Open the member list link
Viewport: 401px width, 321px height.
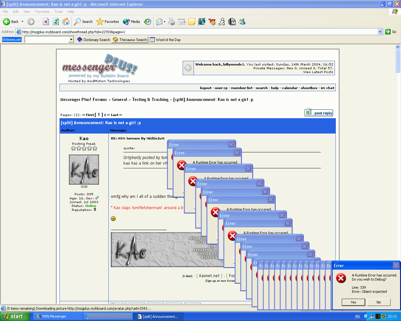pyautogui.click(x=242, y=88)
